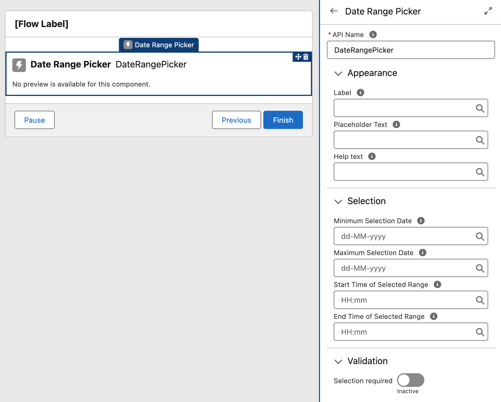Toggle the Selection required switch
The image size is (501, 402).
pos(410,380)
